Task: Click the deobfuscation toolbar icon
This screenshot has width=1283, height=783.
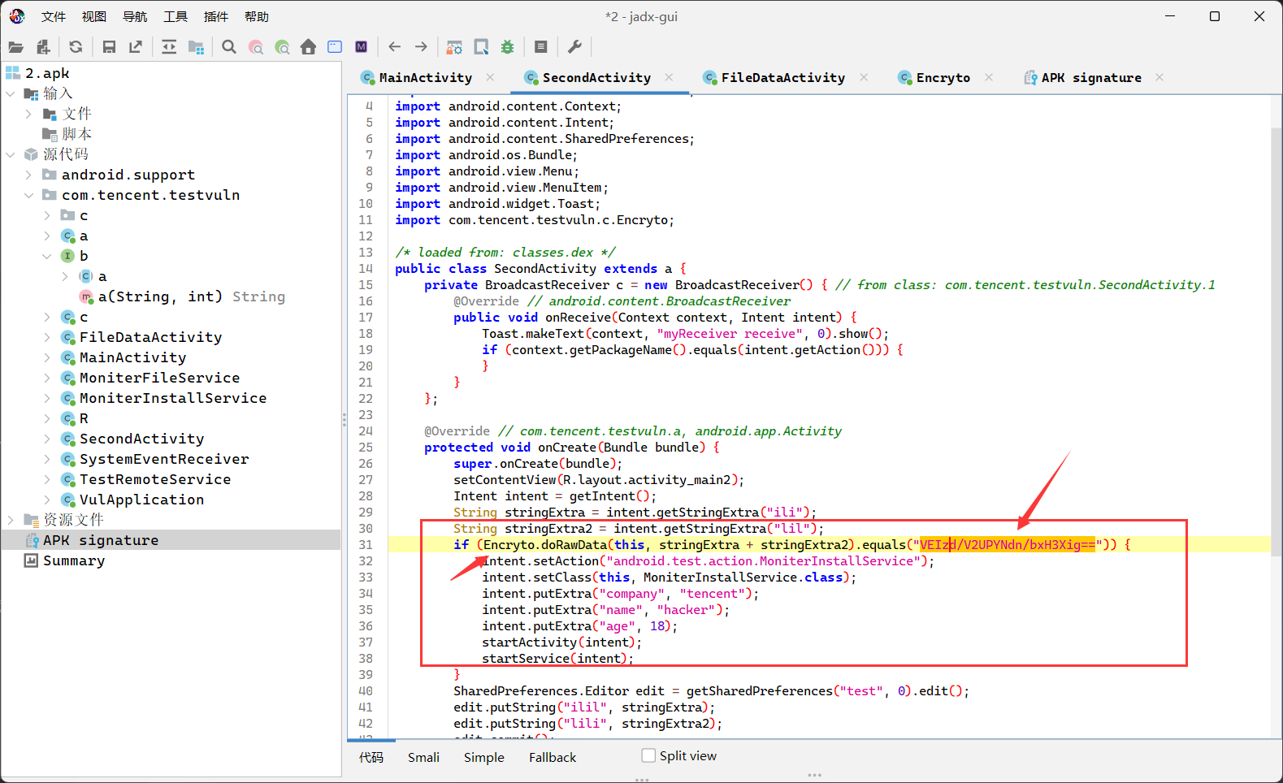Action: pos(454,47)
